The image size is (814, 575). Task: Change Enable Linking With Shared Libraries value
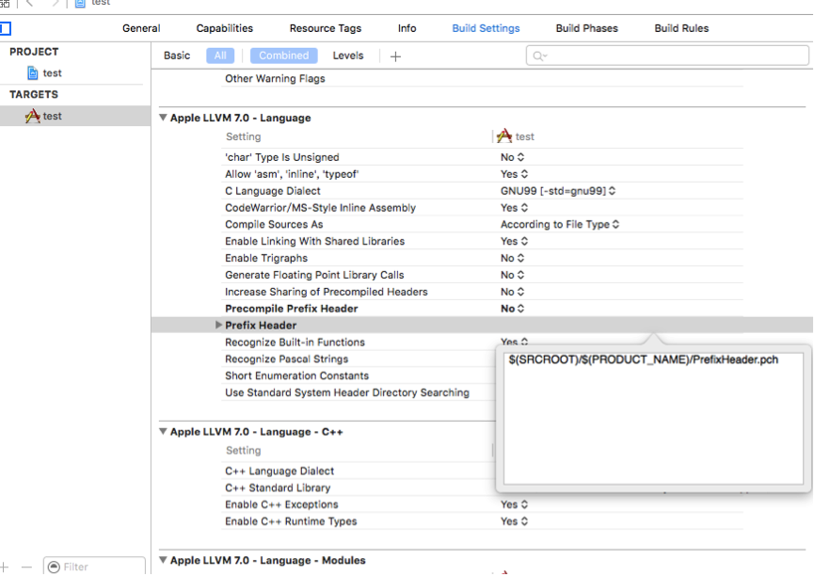pyautogui.click(x=514, y=241)
